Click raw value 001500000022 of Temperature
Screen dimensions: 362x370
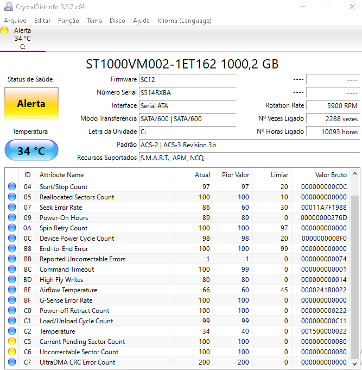point(324,331)
